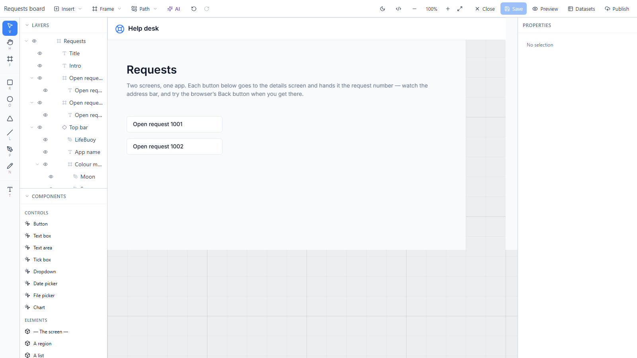The image size is (637, 358).
Task: Open the Path dropdown menu
Action: (144, 9)
